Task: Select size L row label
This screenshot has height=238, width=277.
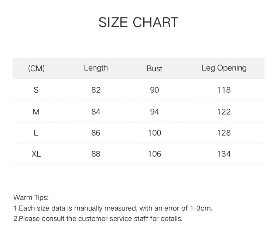Action: click(36, 133)
